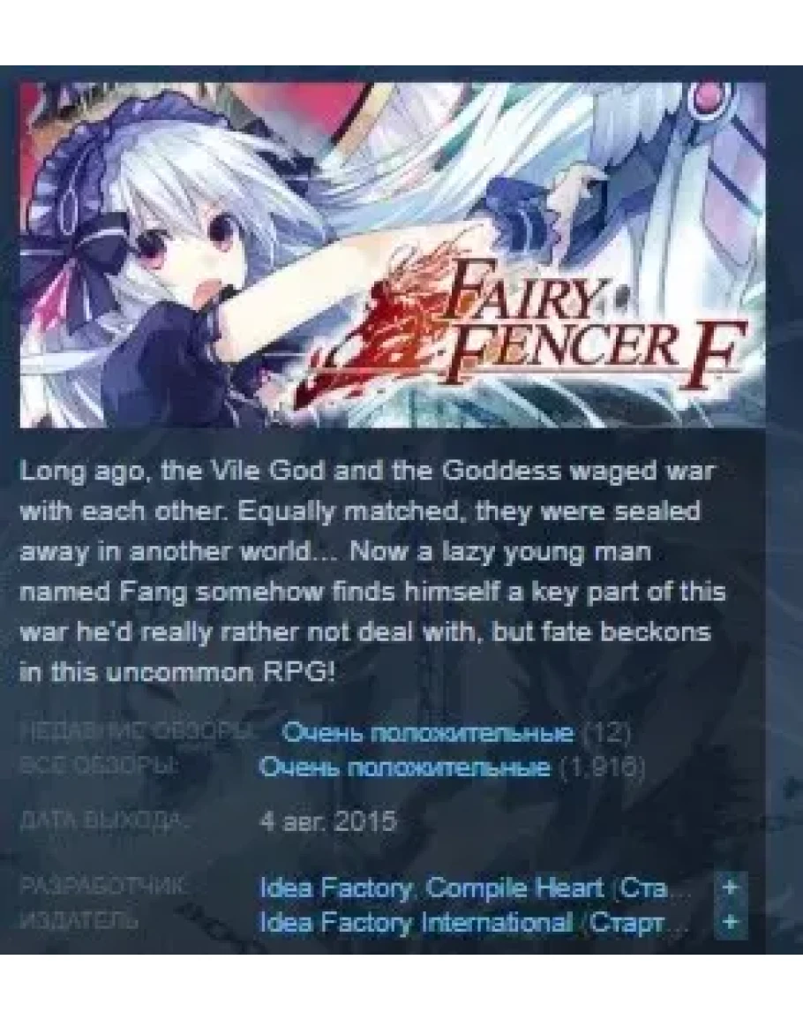This screenshot has height=1020, width=803.
Task: Expand the developer list plus icon
Action: point(730,888)
